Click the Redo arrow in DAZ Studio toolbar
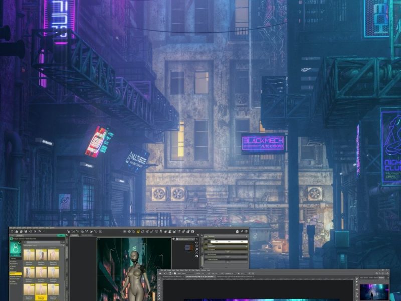The width and height of the screenshot is (401, 301). (x=44, y=231)
